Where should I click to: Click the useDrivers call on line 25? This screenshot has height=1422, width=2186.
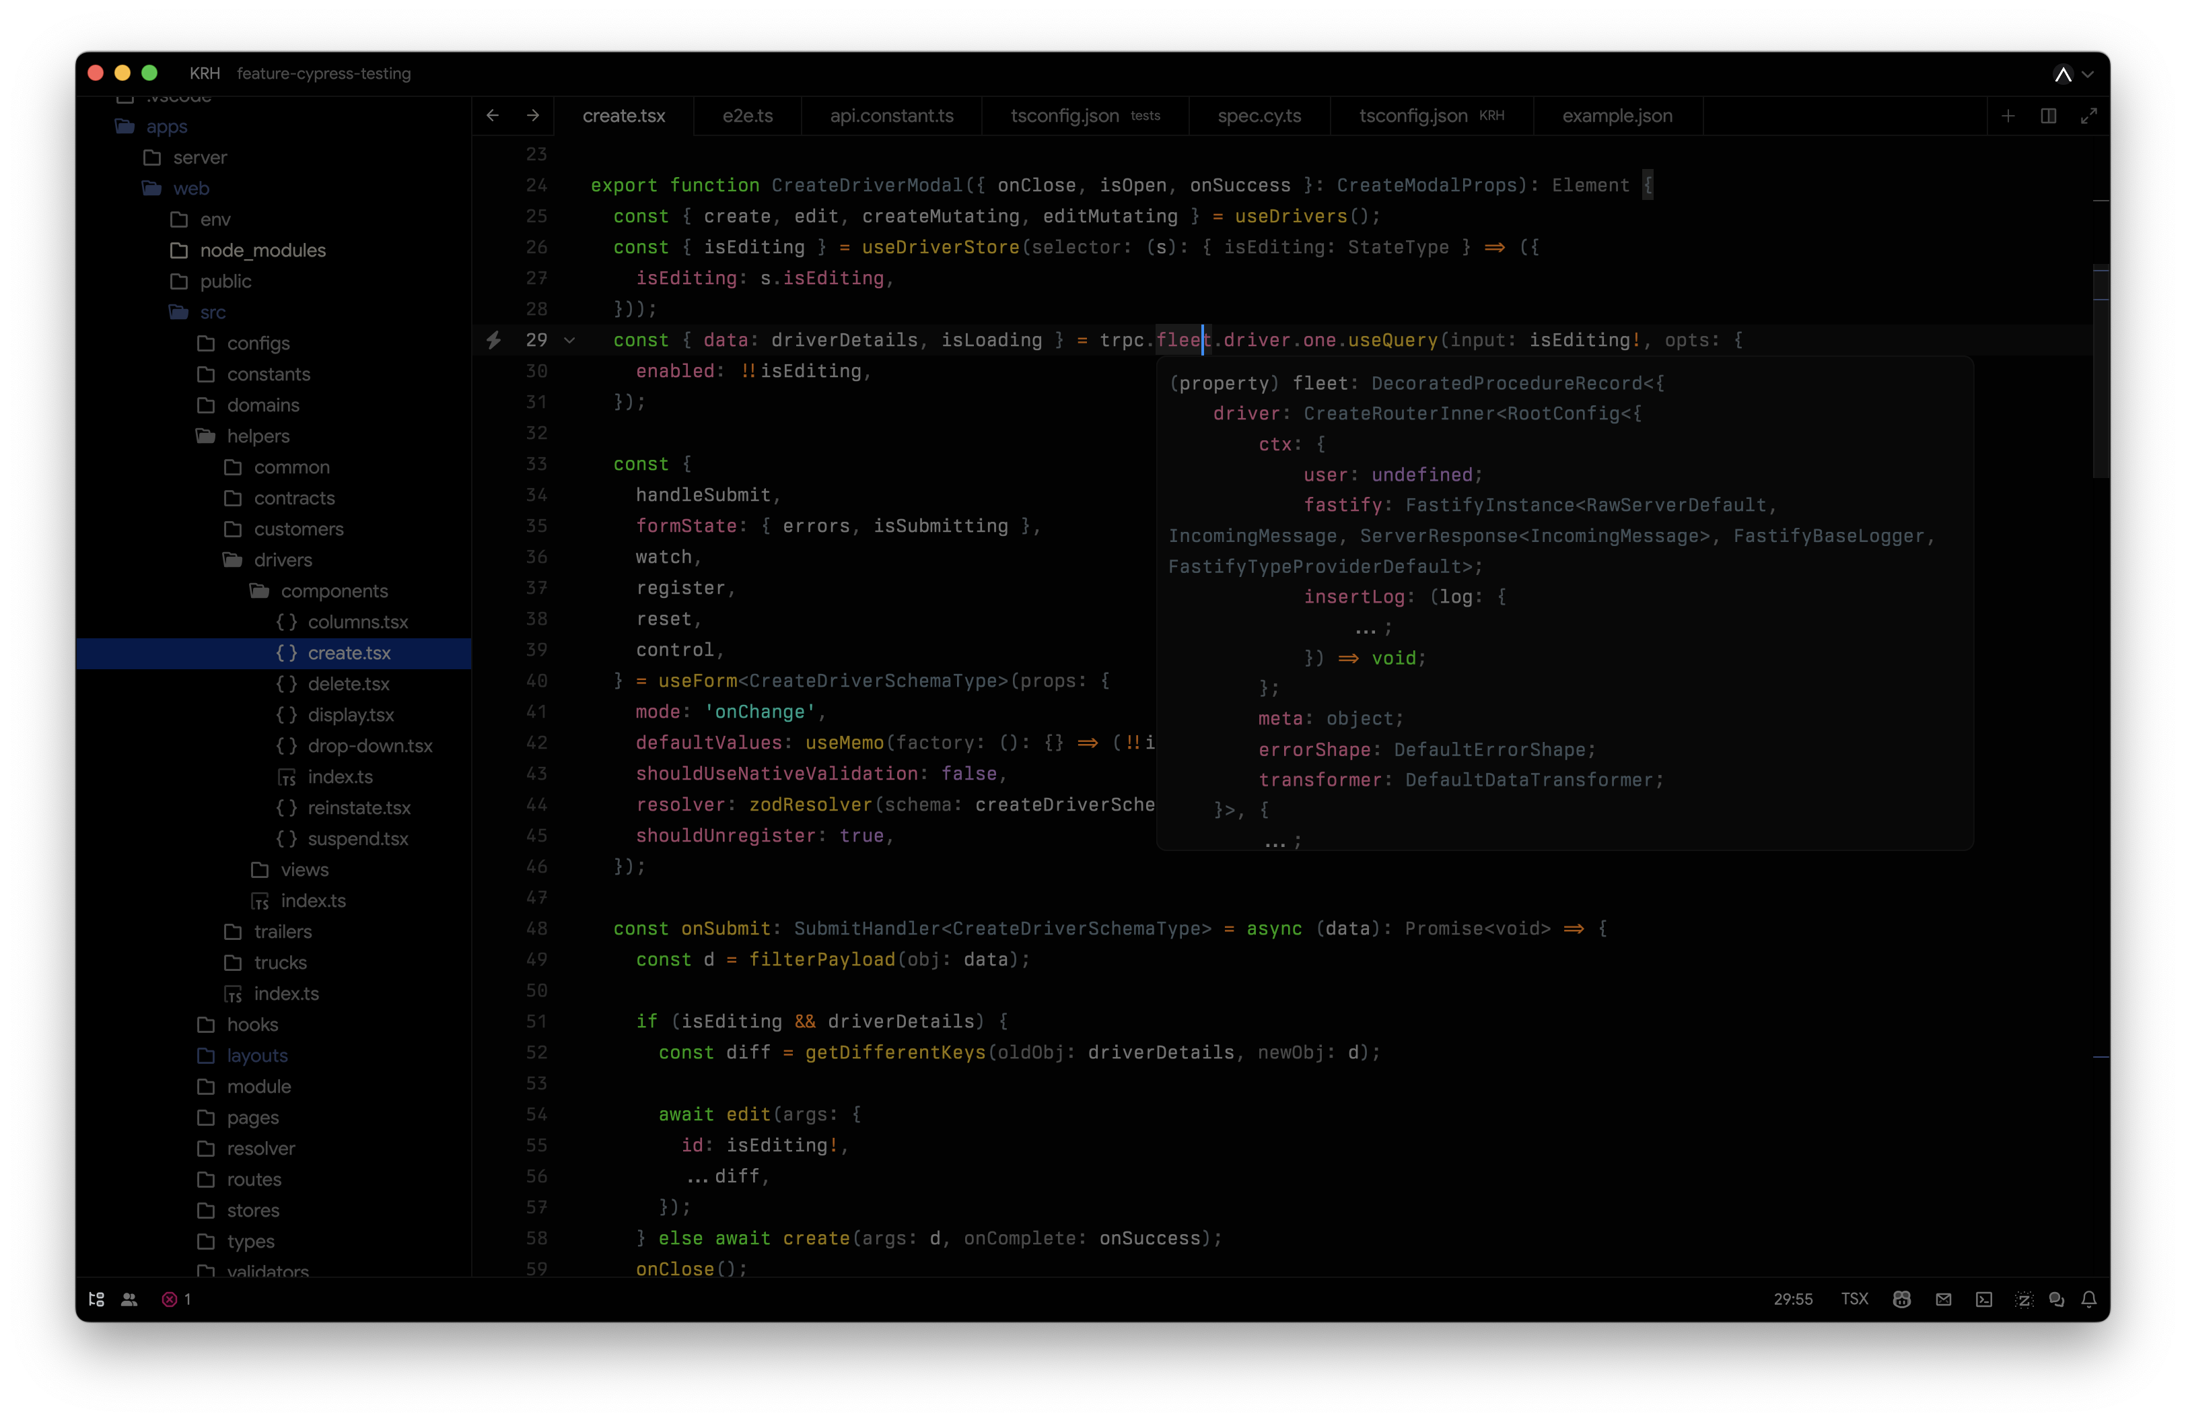pos(1290,216)
